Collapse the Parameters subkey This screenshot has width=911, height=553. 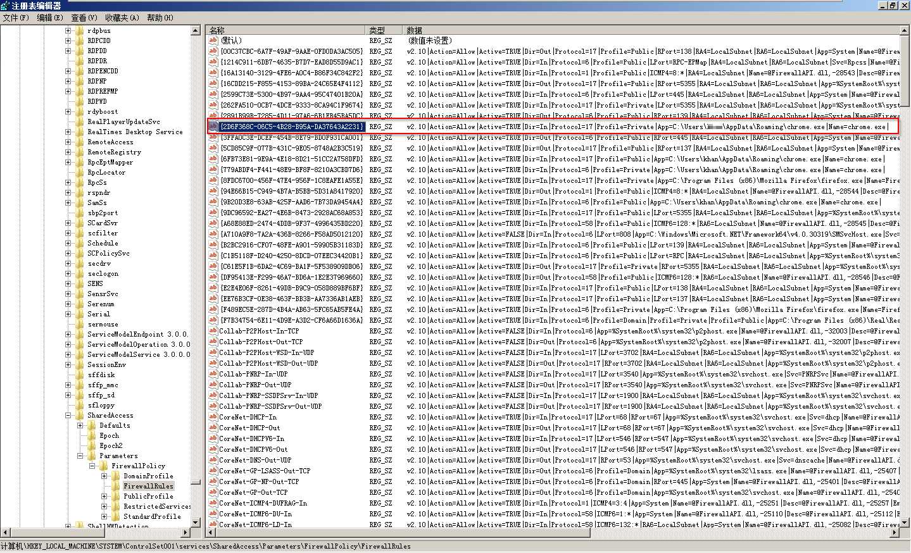pos(80,456)
